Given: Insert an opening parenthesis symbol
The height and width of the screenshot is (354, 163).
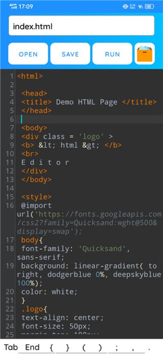Looking at the screenshot, I should point(84,347).
